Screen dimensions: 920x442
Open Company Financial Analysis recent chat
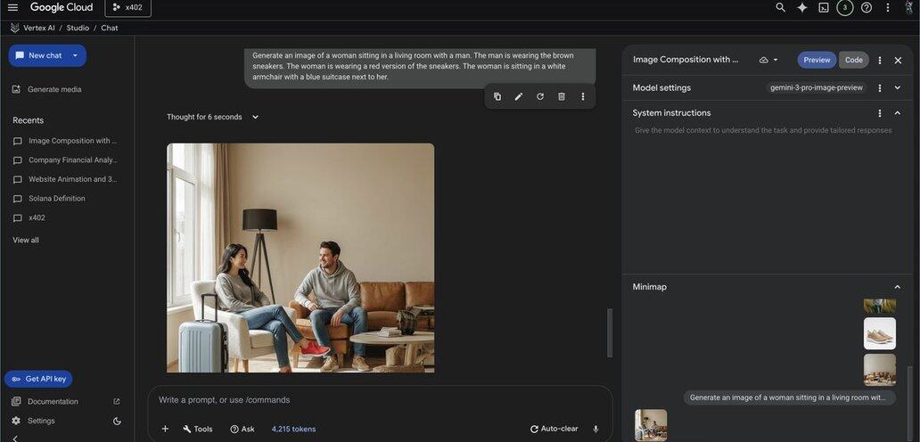(x=71, y=160)
